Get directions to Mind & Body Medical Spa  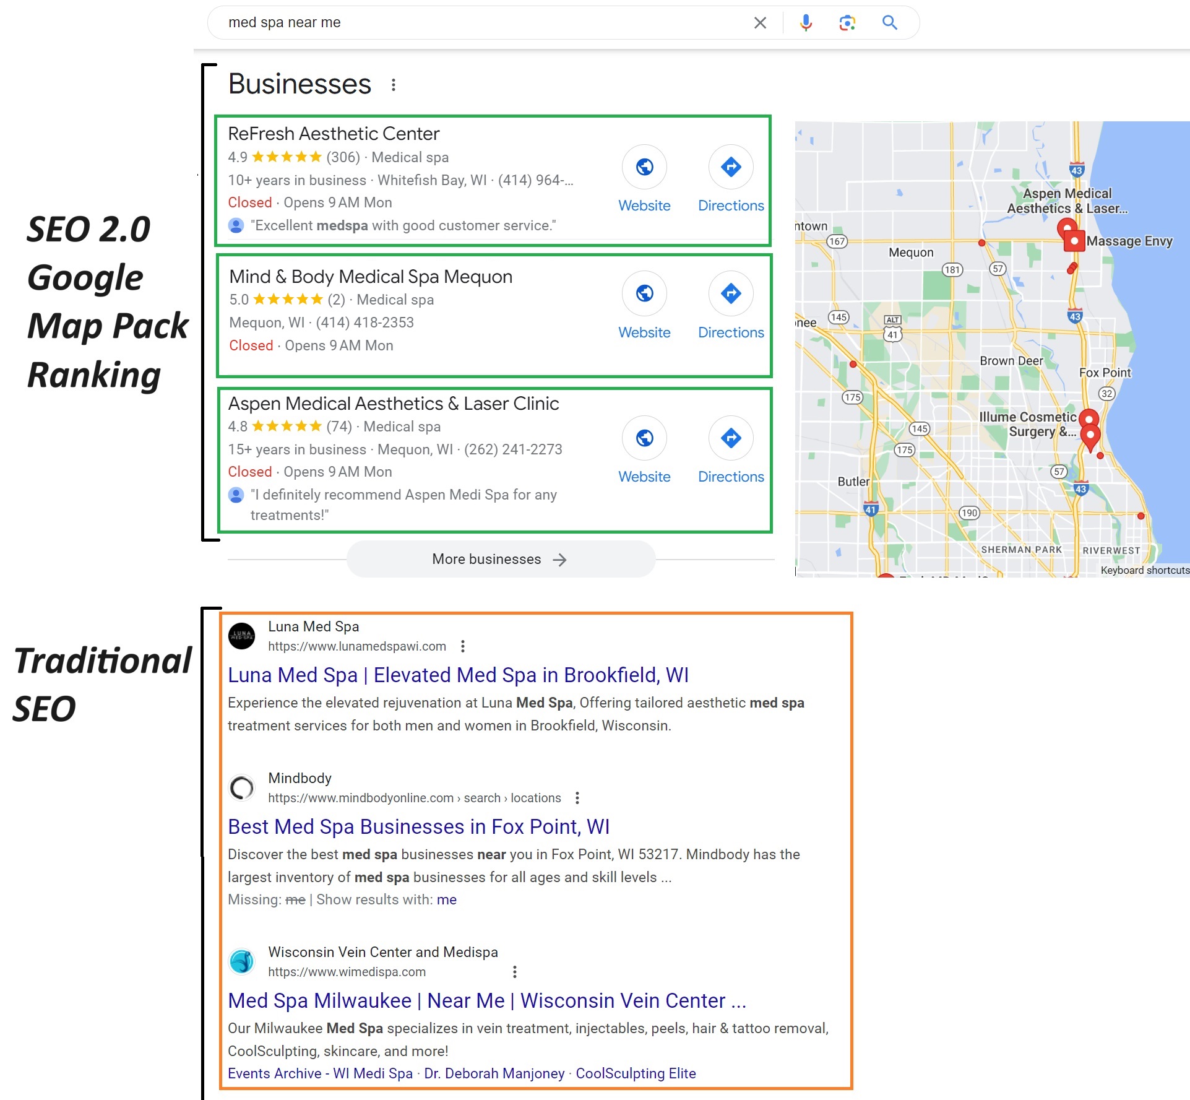click(731, 293)
